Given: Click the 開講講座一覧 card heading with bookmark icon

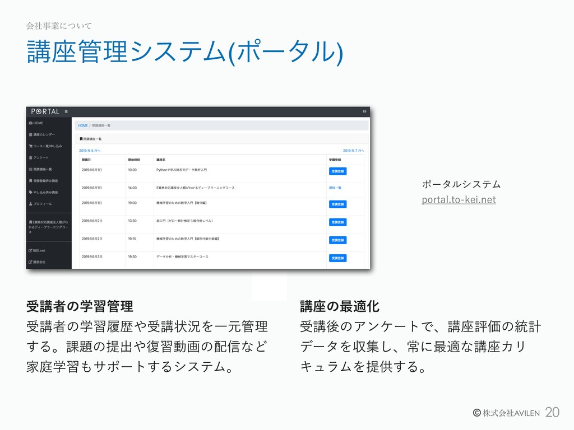Looking at the screenshot, I should click(91, 139).
